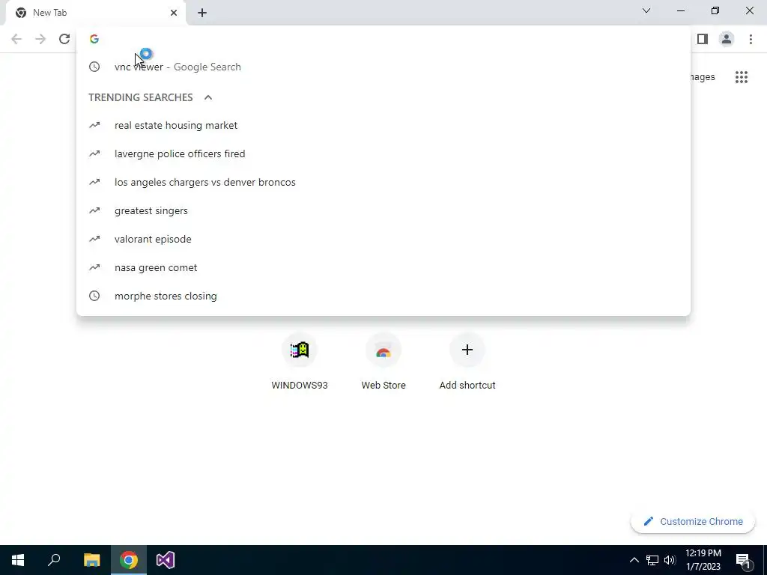The width and height of the screenshot is (767, 575).
Task: Minimize the Chrome window
Action: [x=681, y=10]
